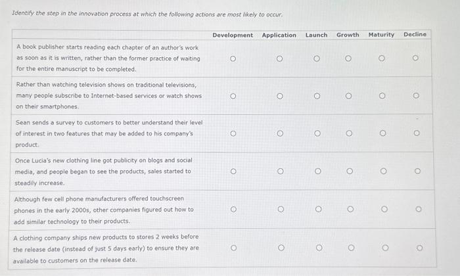Click the Development column header
This screenshot has height=276, width=460.
click(x=233, y=35)
